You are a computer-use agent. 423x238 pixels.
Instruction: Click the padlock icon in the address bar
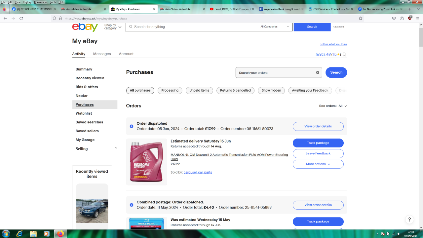(60, 19)
